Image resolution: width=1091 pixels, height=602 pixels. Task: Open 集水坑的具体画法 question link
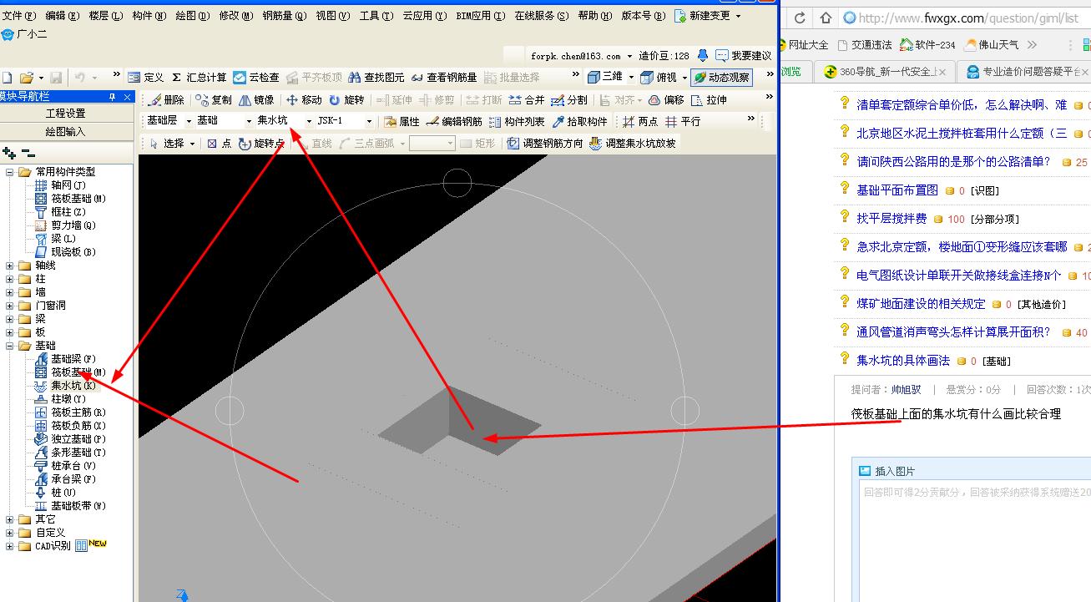pos(902,361)
